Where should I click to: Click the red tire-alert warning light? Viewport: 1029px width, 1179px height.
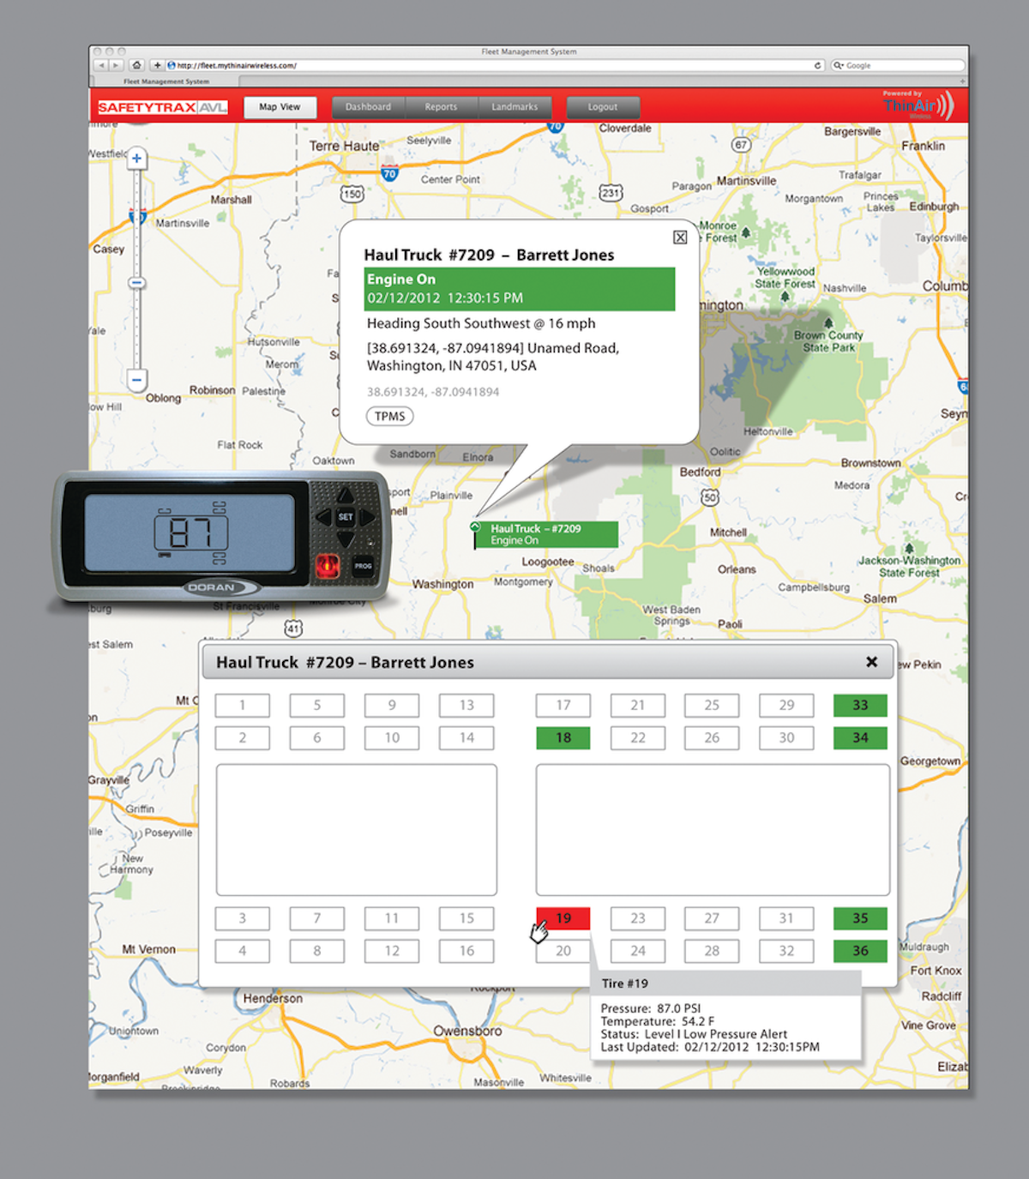click(x=328, y=564)
